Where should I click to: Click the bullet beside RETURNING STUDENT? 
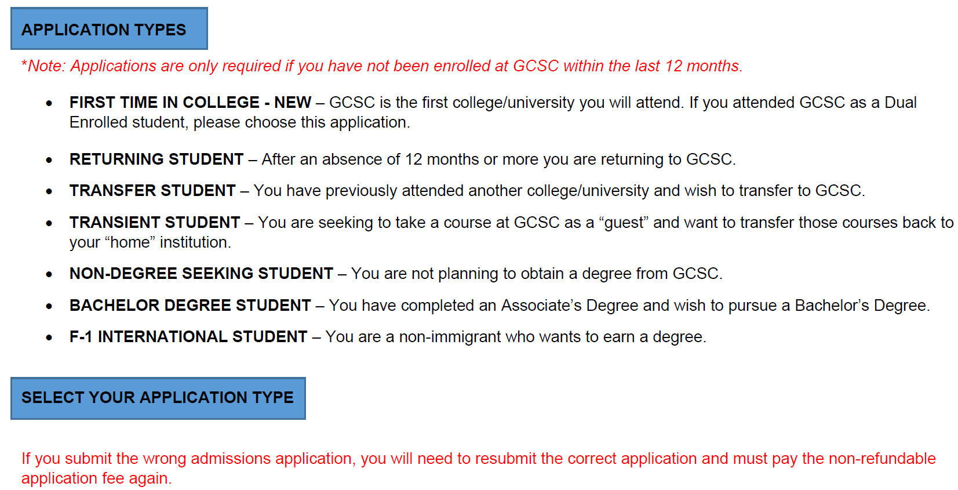coord(49,160)
